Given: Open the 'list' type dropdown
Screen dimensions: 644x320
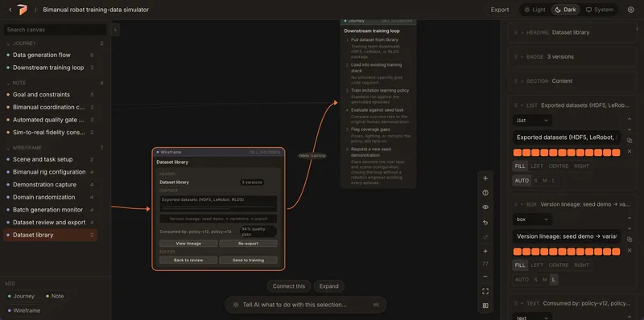Looking at the screenshot, I should pos(532,121).
